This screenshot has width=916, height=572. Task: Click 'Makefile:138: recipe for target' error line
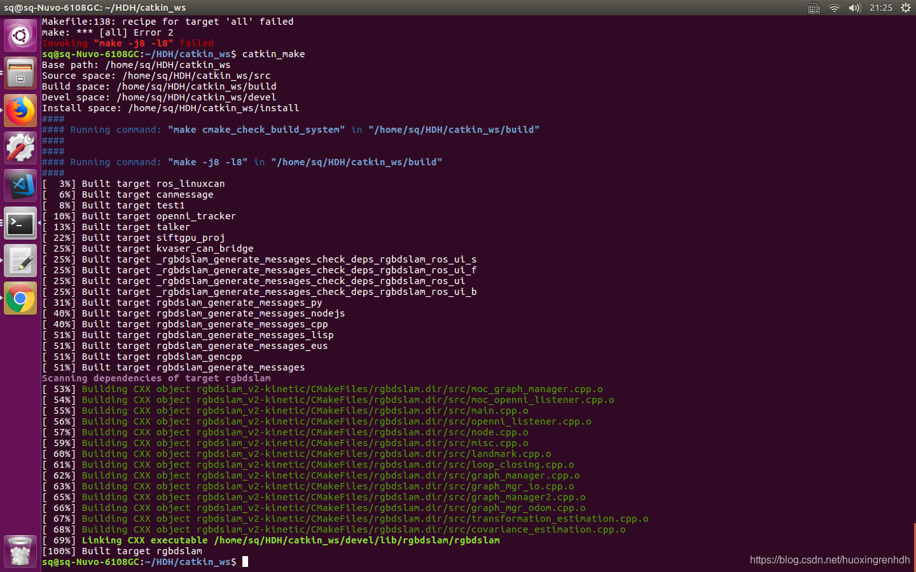pos(168,22)
